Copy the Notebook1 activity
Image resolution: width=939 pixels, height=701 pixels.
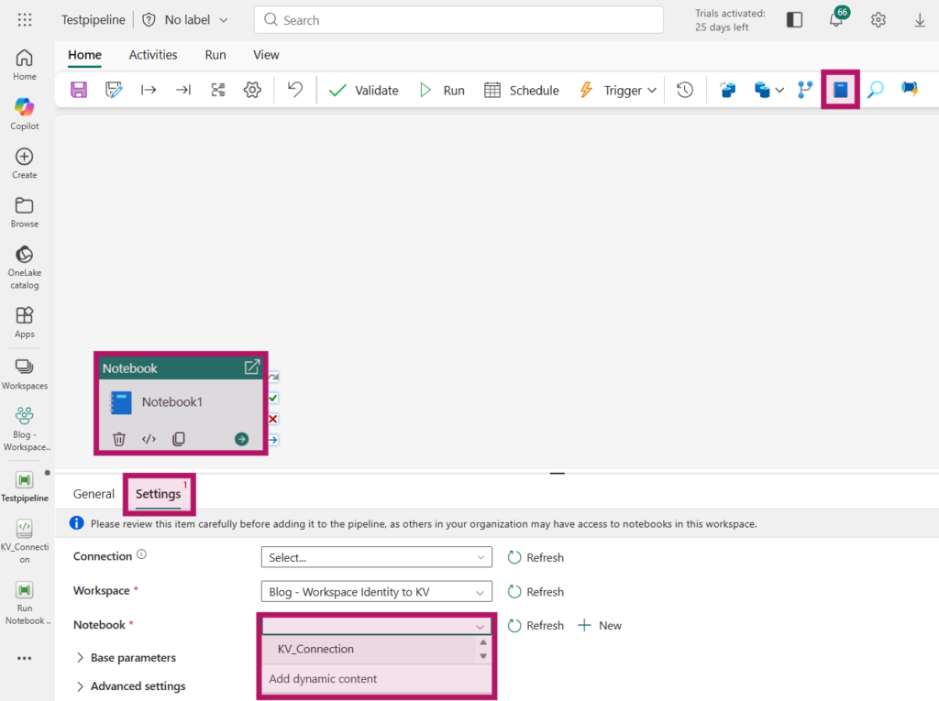[179, 439]
